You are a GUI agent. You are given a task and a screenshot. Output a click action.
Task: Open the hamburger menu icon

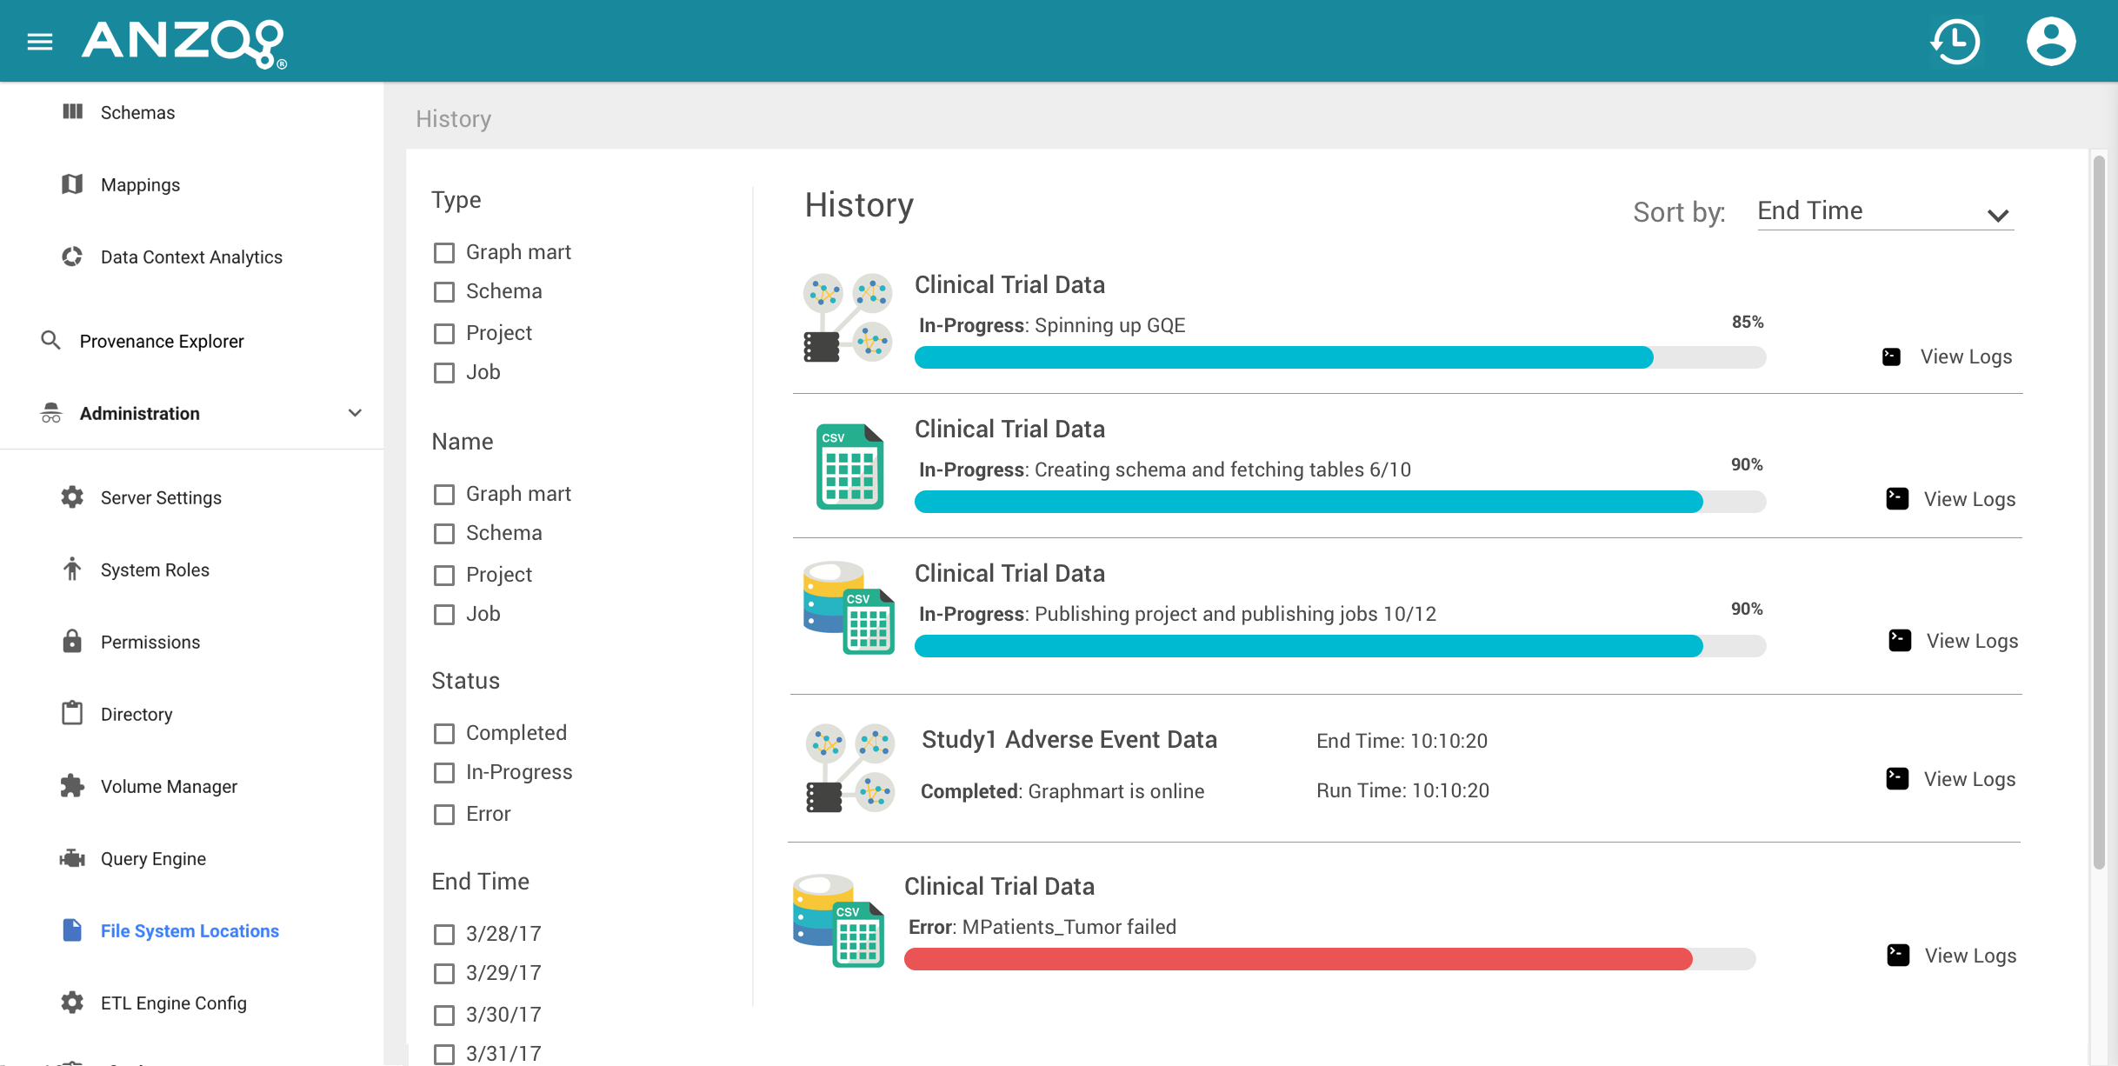(40, 41)
